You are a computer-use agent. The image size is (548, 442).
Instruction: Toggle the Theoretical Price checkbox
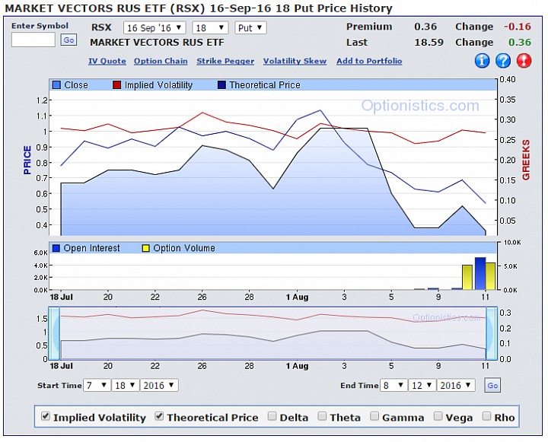click(159, 416)
